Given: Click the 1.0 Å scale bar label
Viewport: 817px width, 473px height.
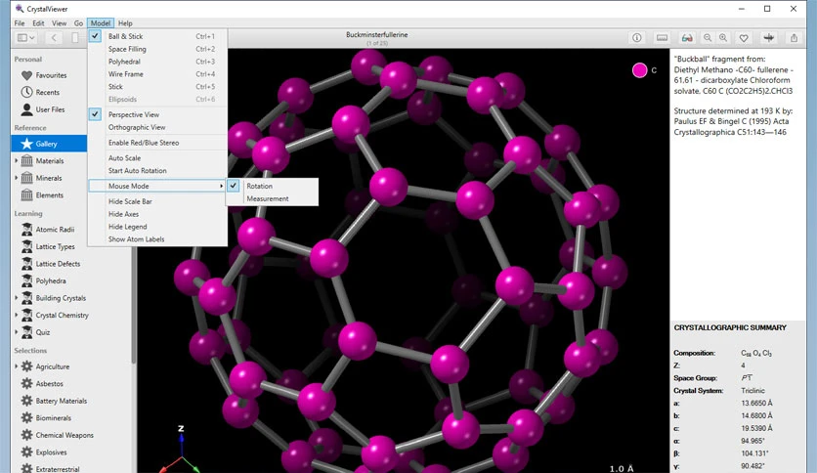Looking at the screenshot, I should (622, 468).
